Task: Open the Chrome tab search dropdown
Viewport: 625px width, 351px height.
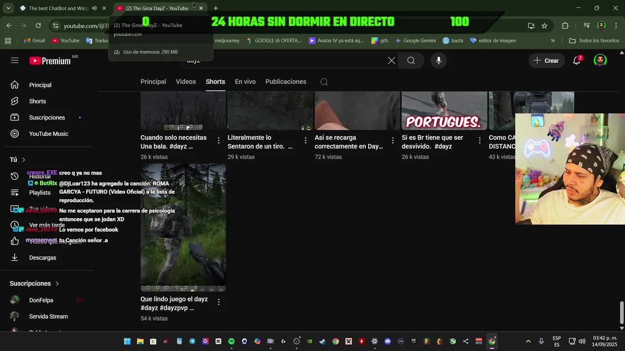Action: [x=8, y=8]
